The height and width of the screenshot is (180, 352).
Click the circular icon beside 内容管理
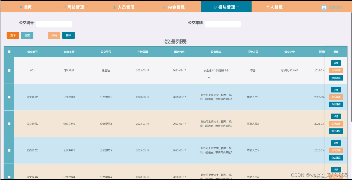(165, 7)
